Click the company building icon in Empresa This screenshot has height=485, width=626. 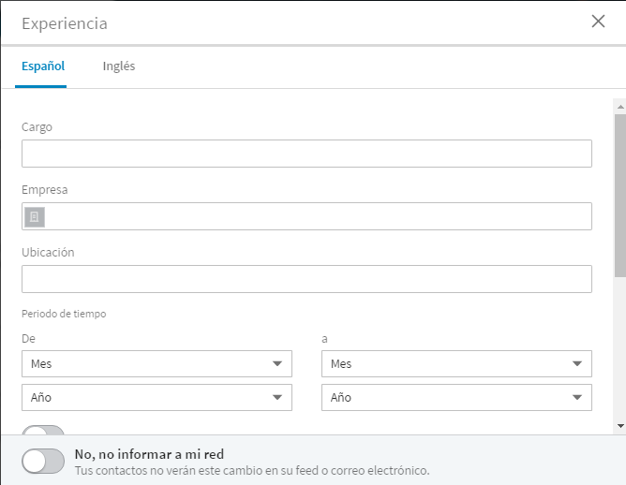pos(35,216)
